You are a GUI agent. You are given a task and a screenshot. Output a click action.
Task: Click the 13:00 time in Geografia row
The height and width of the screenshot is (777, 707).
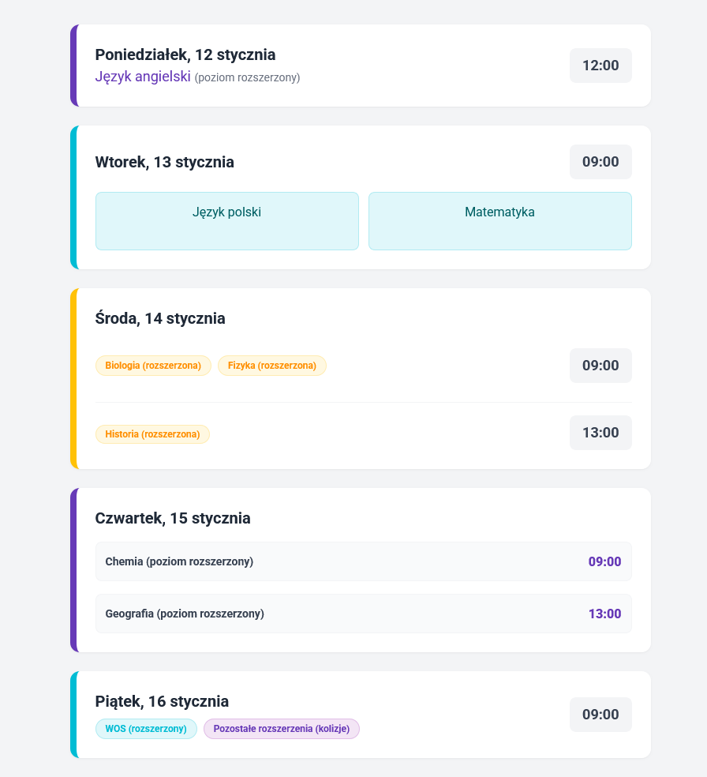tap(604, 614)
